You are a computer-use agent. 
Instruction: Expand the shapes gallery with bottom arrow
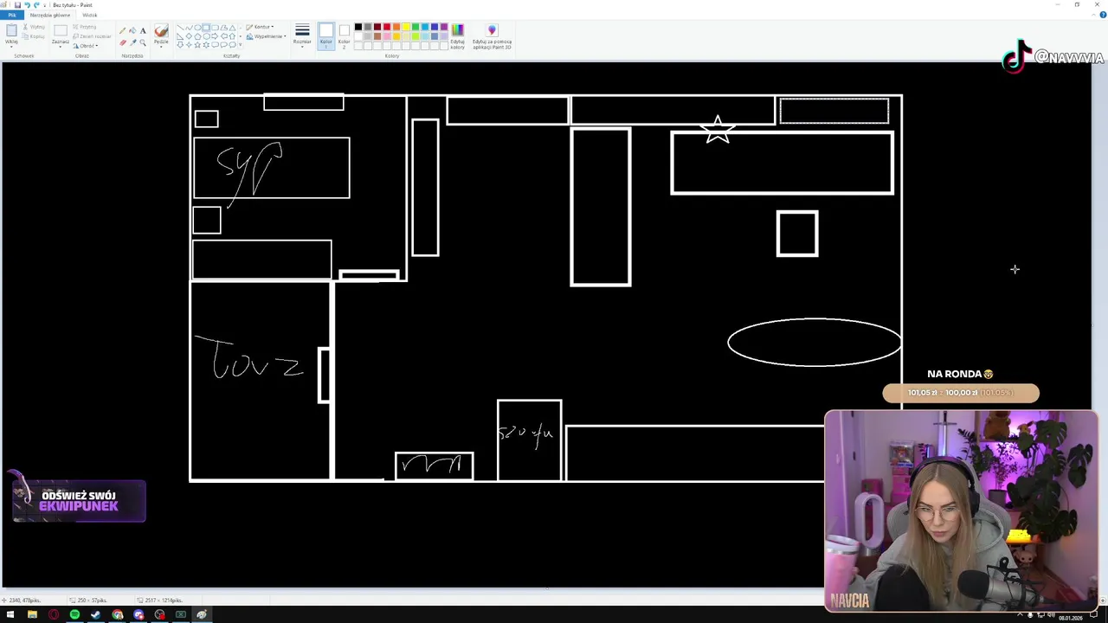[x=240, y=45]
